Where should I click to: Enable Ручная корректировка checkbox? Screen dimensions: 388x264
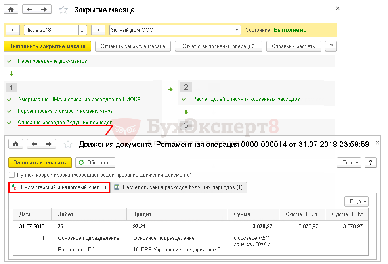tap(11, 175)
